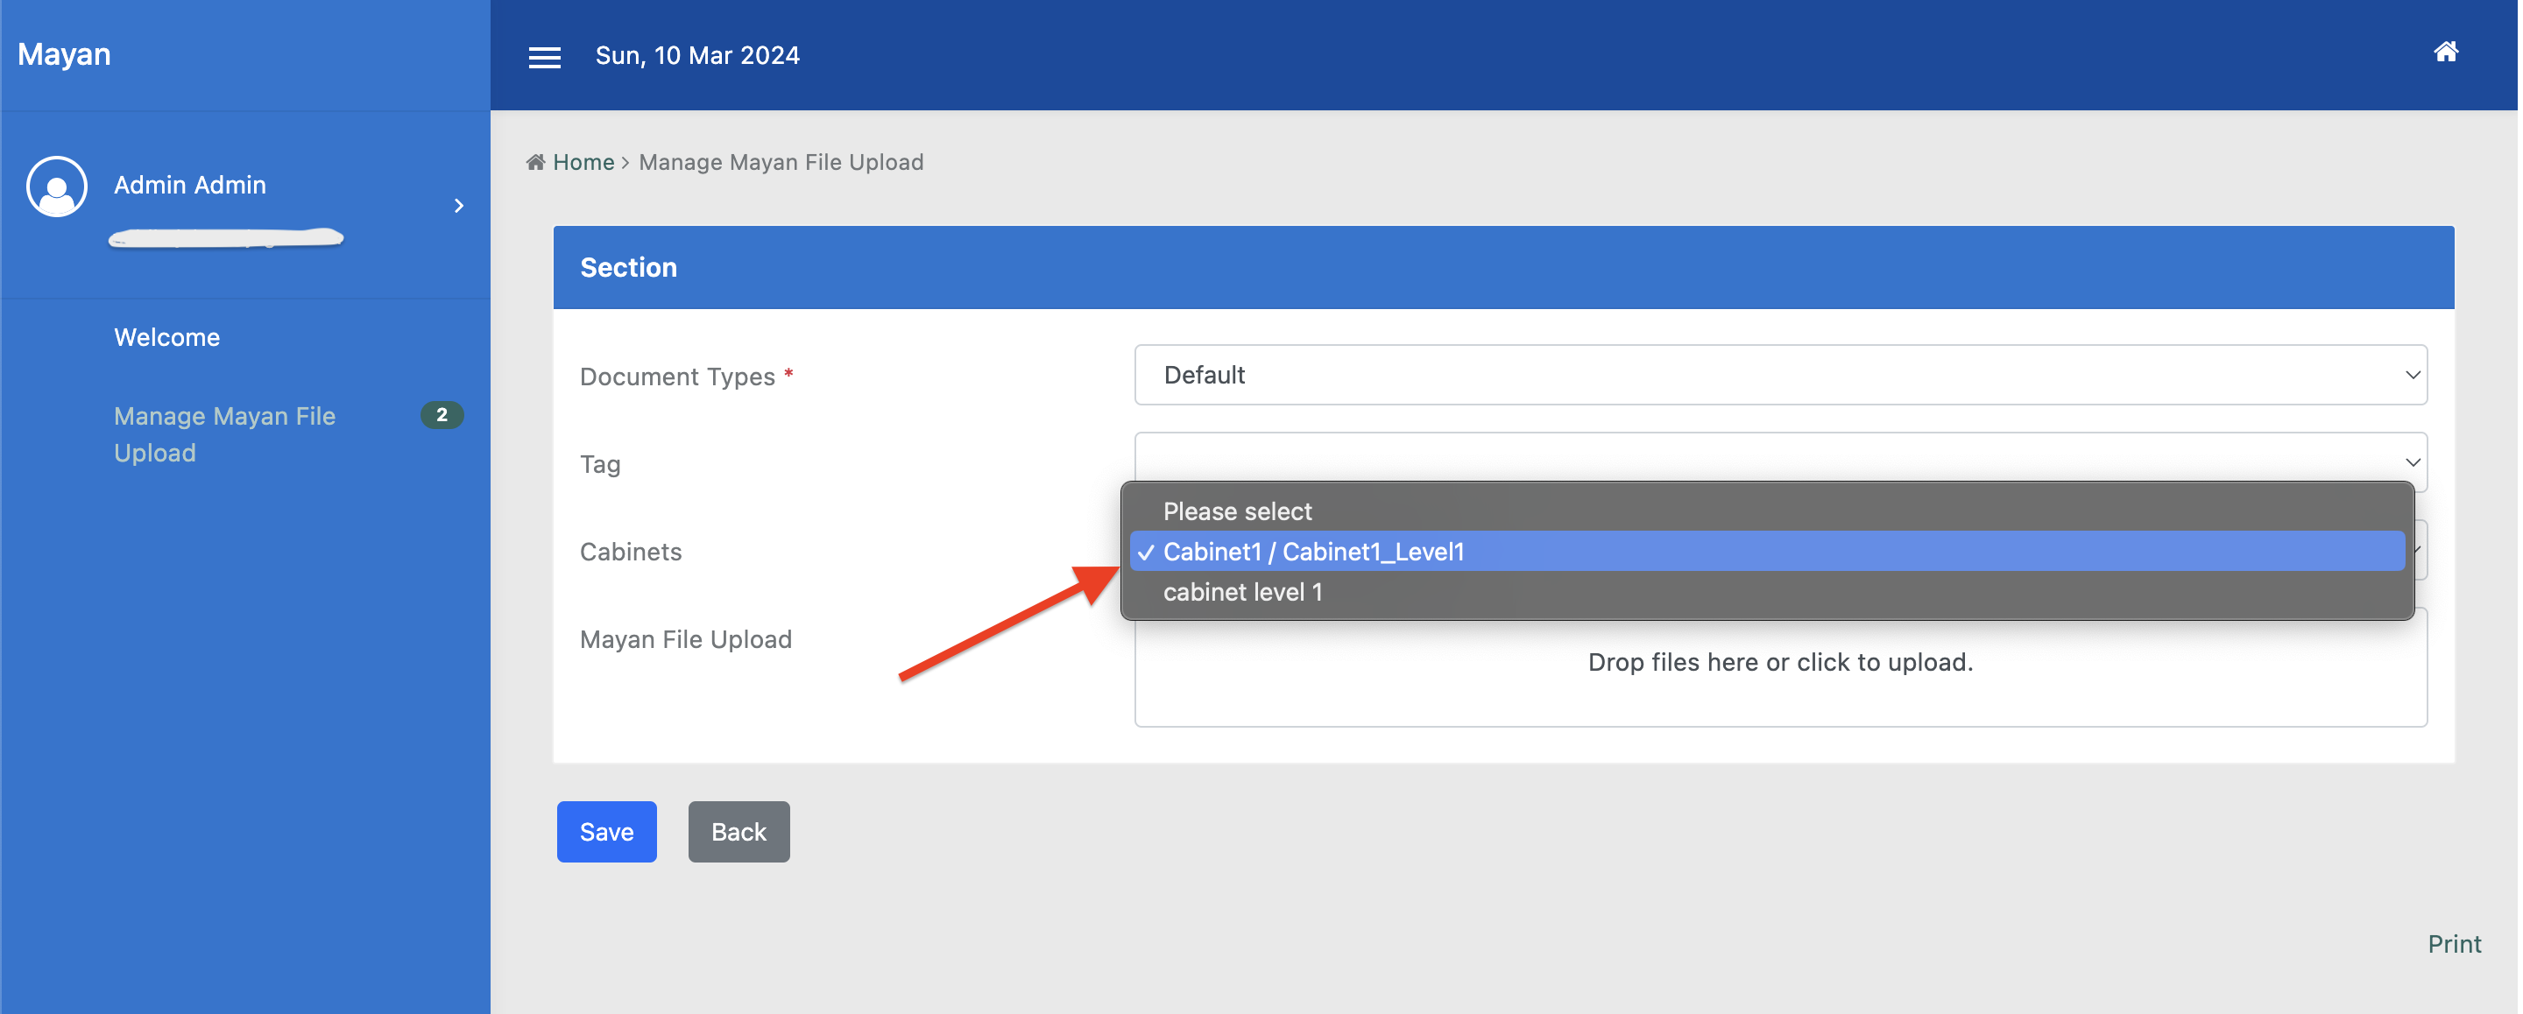Open Manage Mayan File Upload sidebar item

click(224, 434)
